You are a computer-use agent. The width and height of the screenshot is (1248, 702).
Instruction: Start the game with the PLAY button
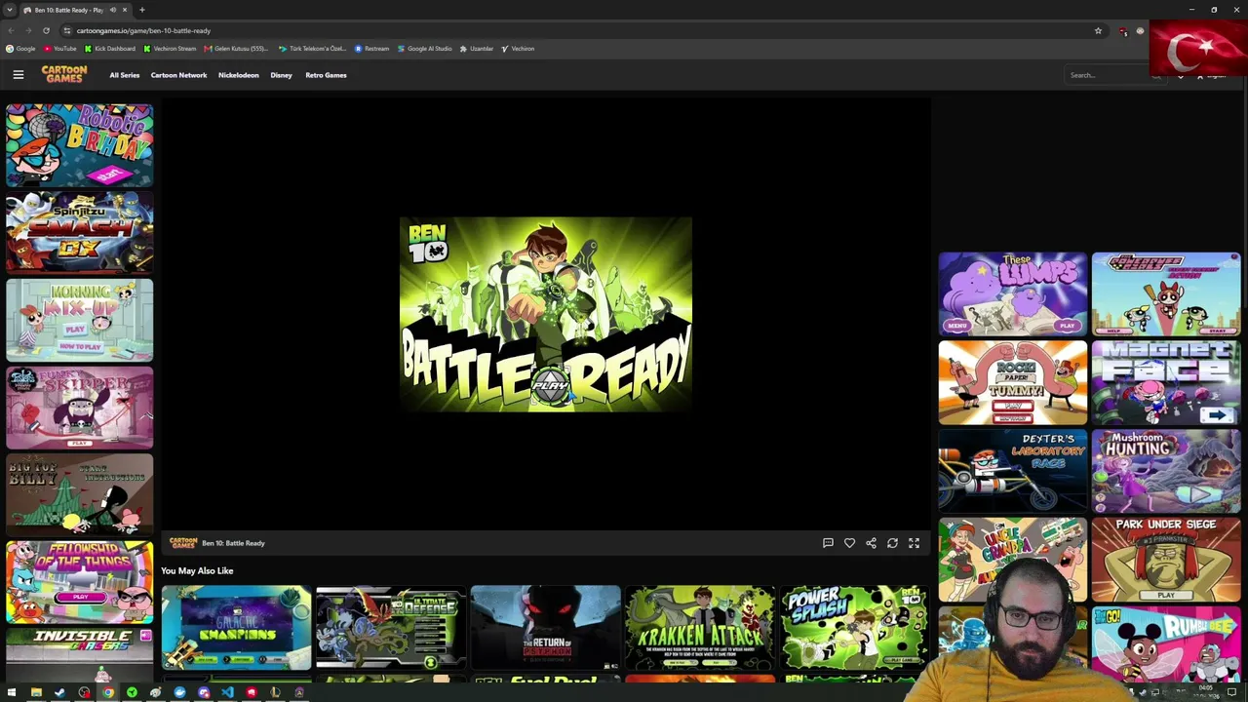point(550,385)
